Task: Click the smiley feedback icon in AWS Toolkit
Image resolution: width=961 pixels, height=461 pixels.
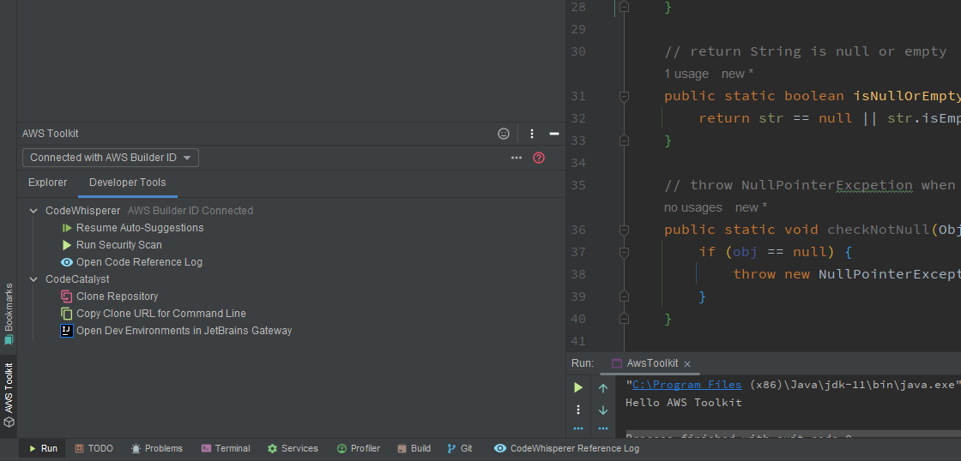Action: [504, 134]
